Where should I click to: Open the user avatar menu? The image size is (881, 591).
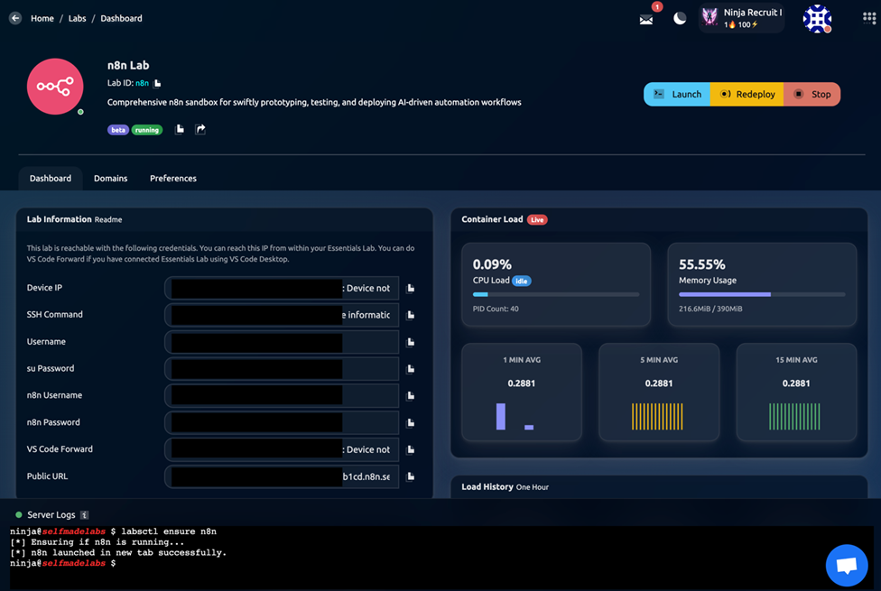tap(817, 19)
